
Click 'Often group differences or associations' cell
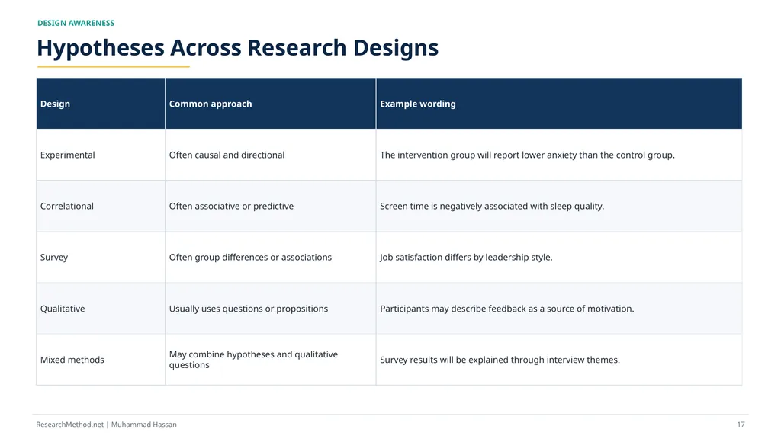(271, 258)
